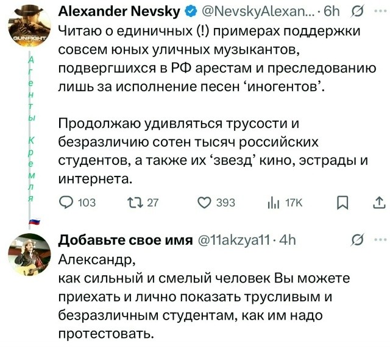Click the 6h timestamp on Nevsky's tweet
The height and width of the screenshot is (347, 390).
tap(335, 12)
